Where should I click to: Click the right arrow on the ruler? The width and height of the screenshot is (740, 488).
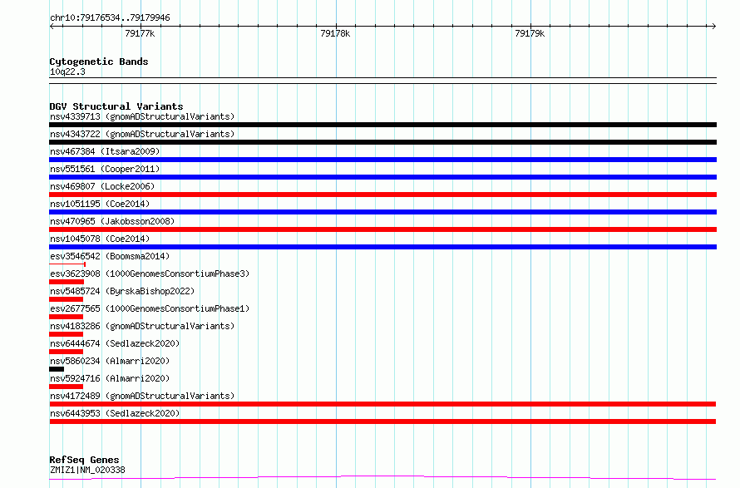(713, 27)
